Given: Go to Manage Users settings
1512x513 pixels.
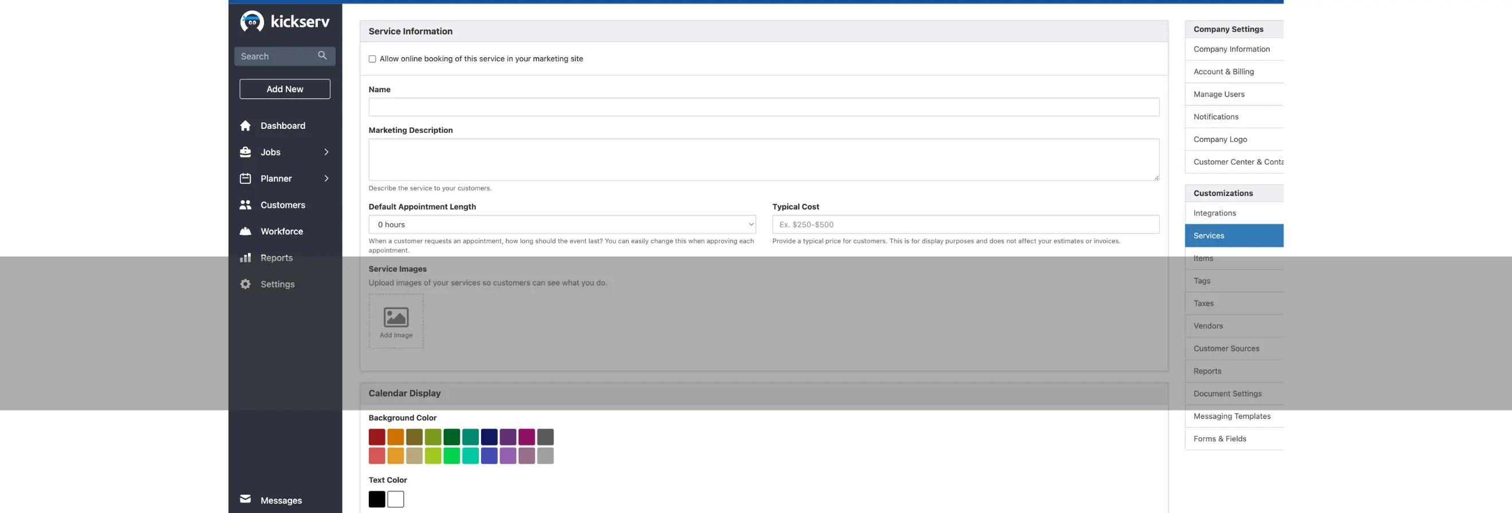Looking at the screenshot, I should click(1219, 94).
